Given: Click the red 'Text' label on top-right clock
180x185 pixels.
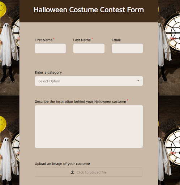Looking at the screenshot, I should [173, 39].
